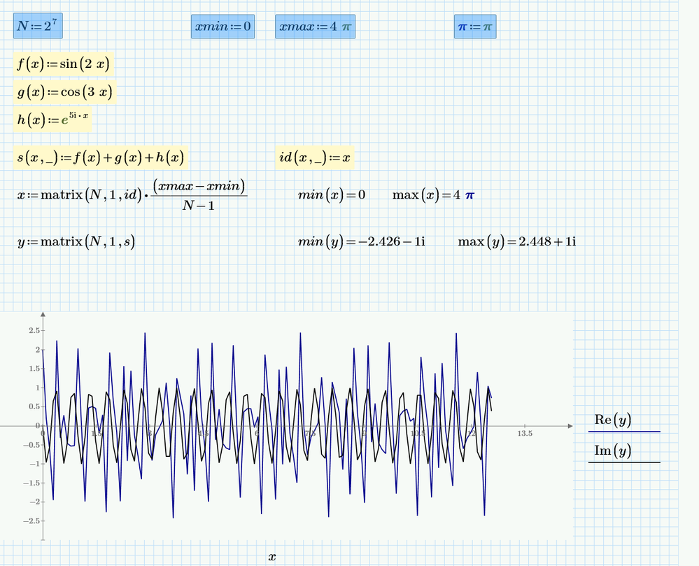The width and height of the screenshot is (699, 566).
Task: Select the blue trace line under Re(y)
Action: point(624,432)
